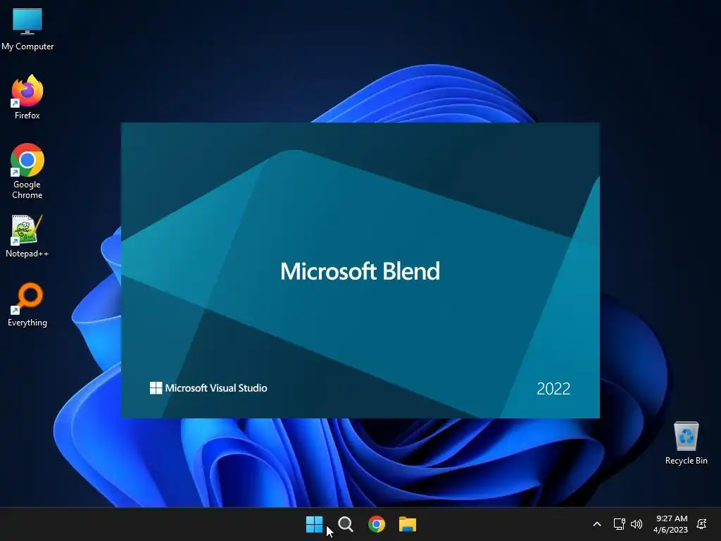Open clock showing 9:27 AM

tap(671, 524)
